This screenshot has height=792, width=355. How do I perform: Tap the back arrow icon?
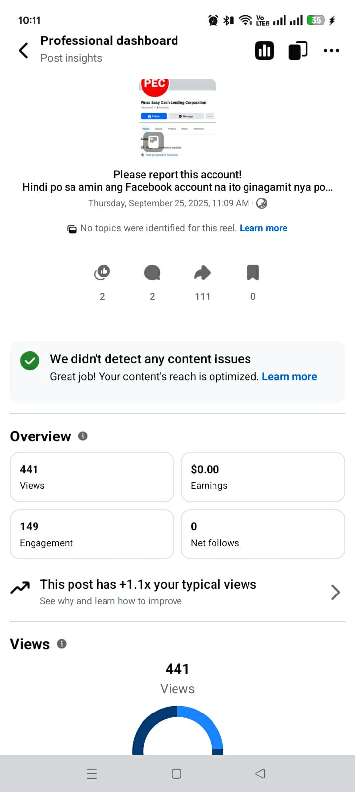23,50
